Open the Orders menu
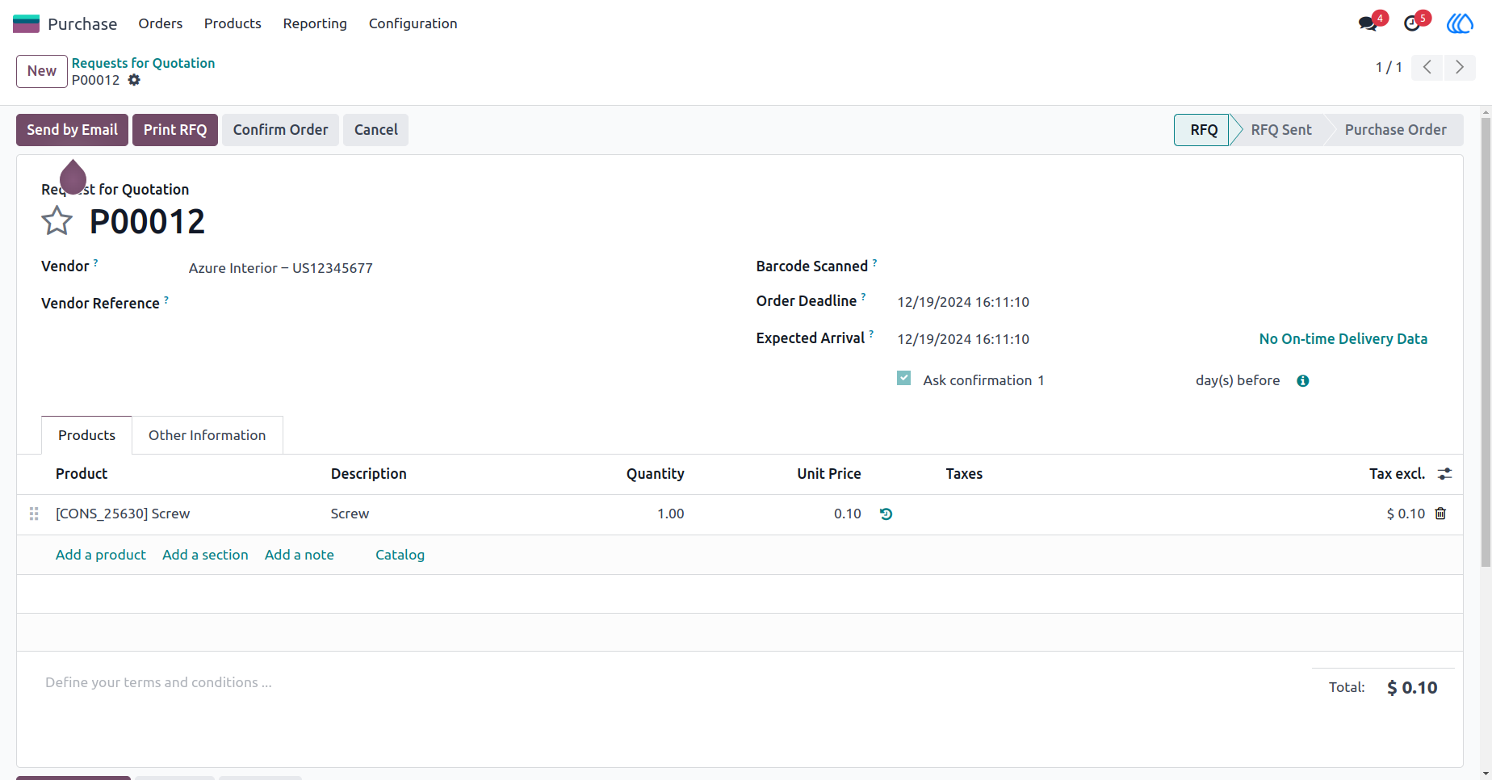This screenshot has width=1492, height=780. [161, 23]
